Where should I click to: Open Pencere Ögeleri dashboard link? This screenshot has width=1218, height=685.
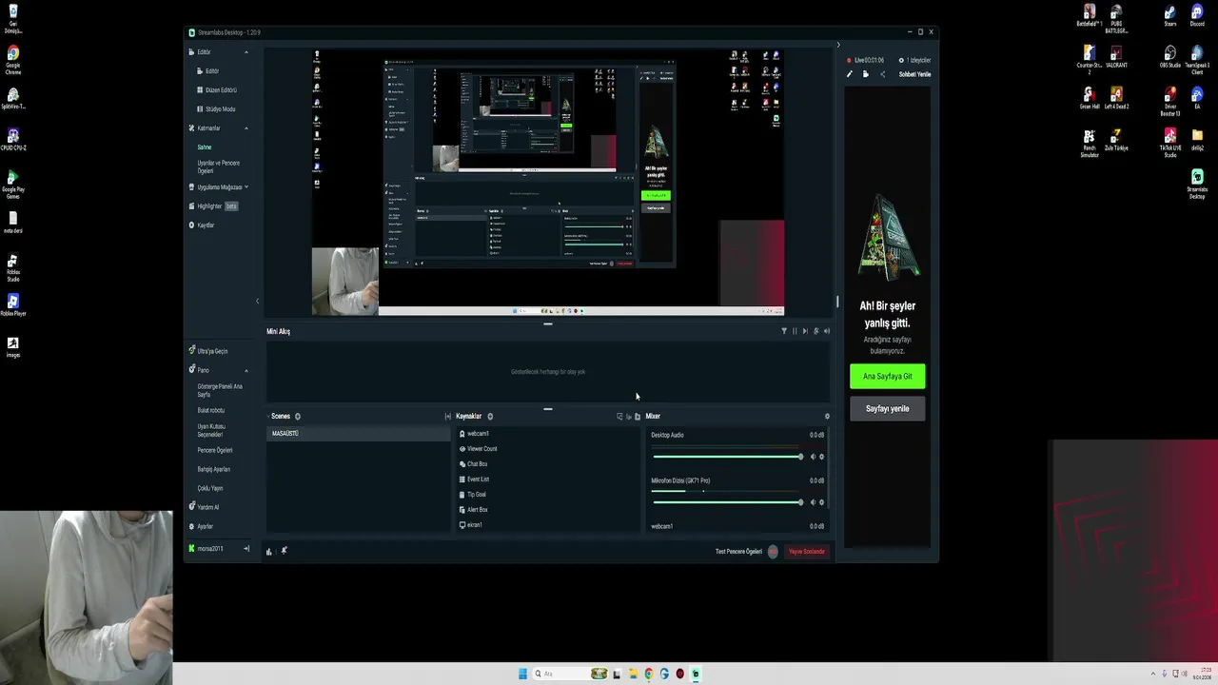click(x=215, y=450)
